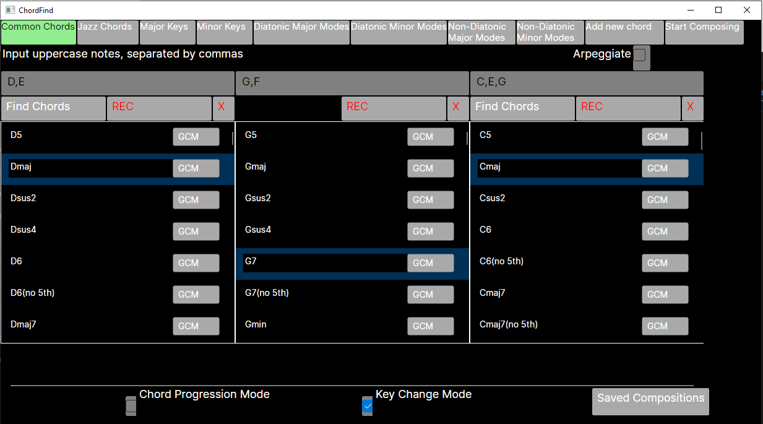Open Saved Compositions
763x424 pixels.
650,401
